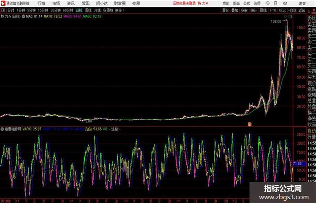Click the MA5: 81.14 value
The image size is (316, 203).
click(x=34, y=16)
